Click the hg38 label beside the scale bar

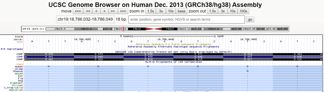click(x=220, y=36)
